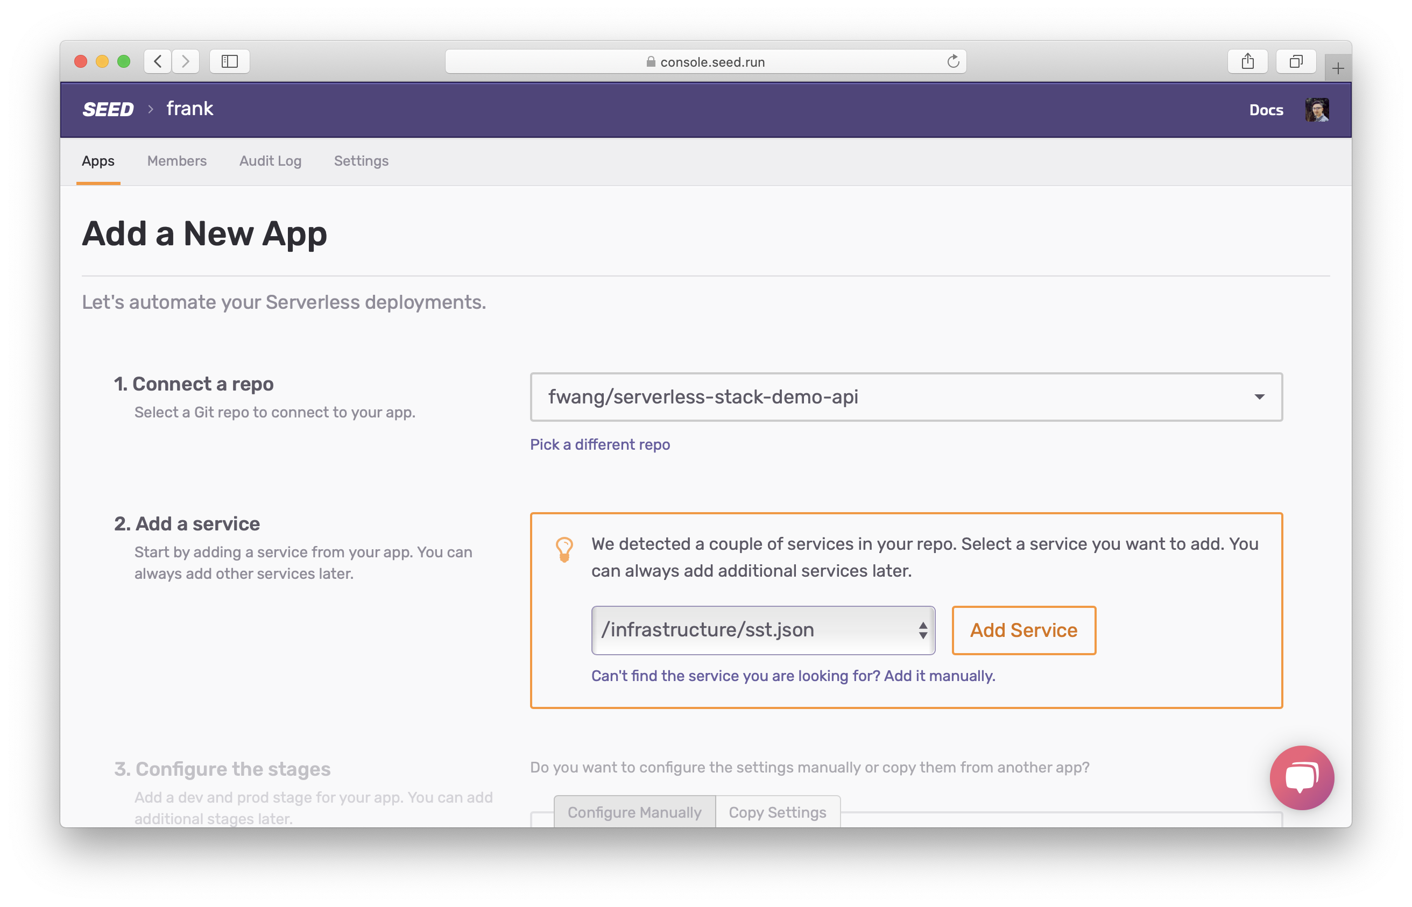The width and height of the screenshot is (1412, 907).
Task: Click the console.seed.run address bar
Action: (x=704, y=62)
